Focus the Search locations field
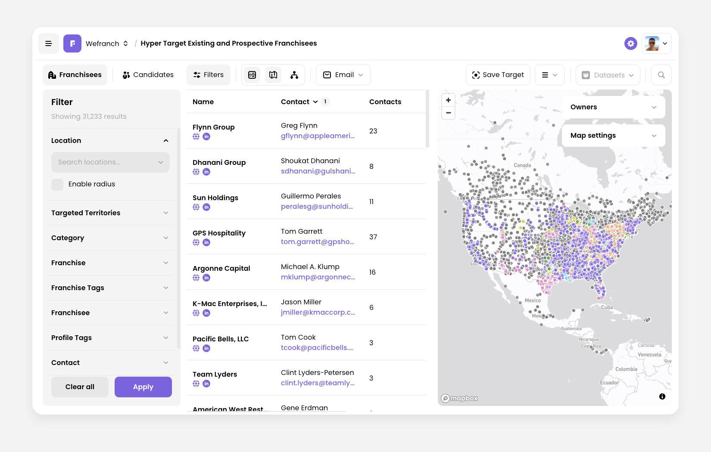Screen dimensions: 711x452 pos(110,162)
